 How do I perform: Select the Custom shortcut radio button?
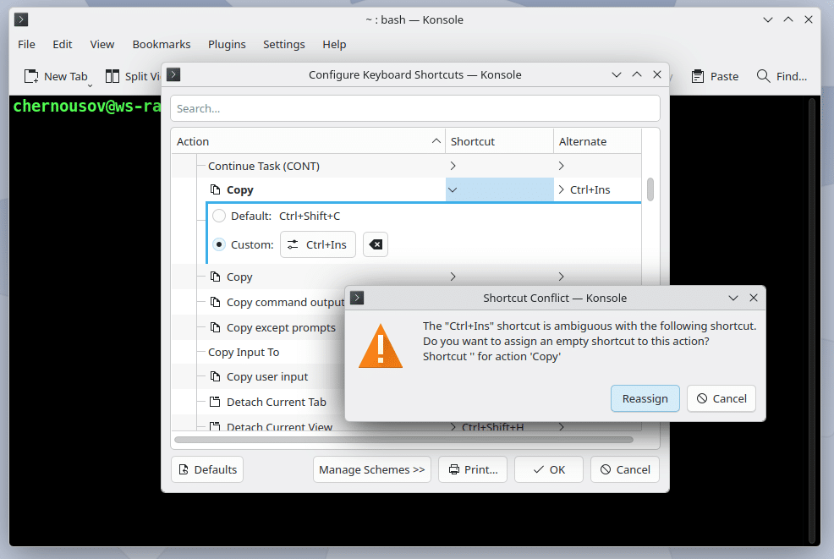coord(219,244)
